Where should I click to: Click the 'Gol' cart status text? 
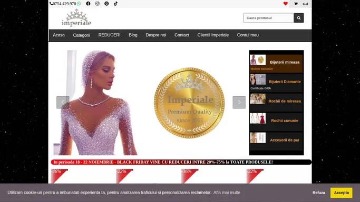coord(305,4)
